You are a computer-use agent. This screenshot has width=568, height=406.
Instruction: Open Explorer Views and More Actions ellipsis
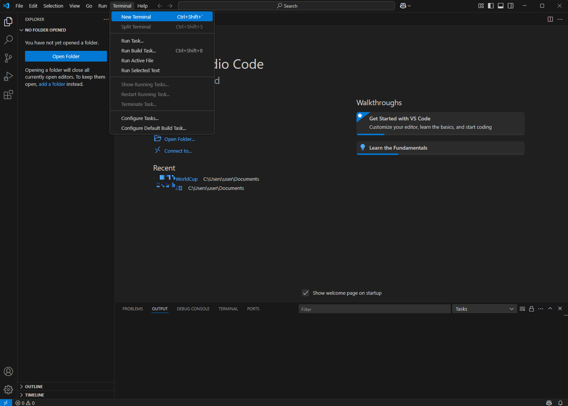click(106, 19)
